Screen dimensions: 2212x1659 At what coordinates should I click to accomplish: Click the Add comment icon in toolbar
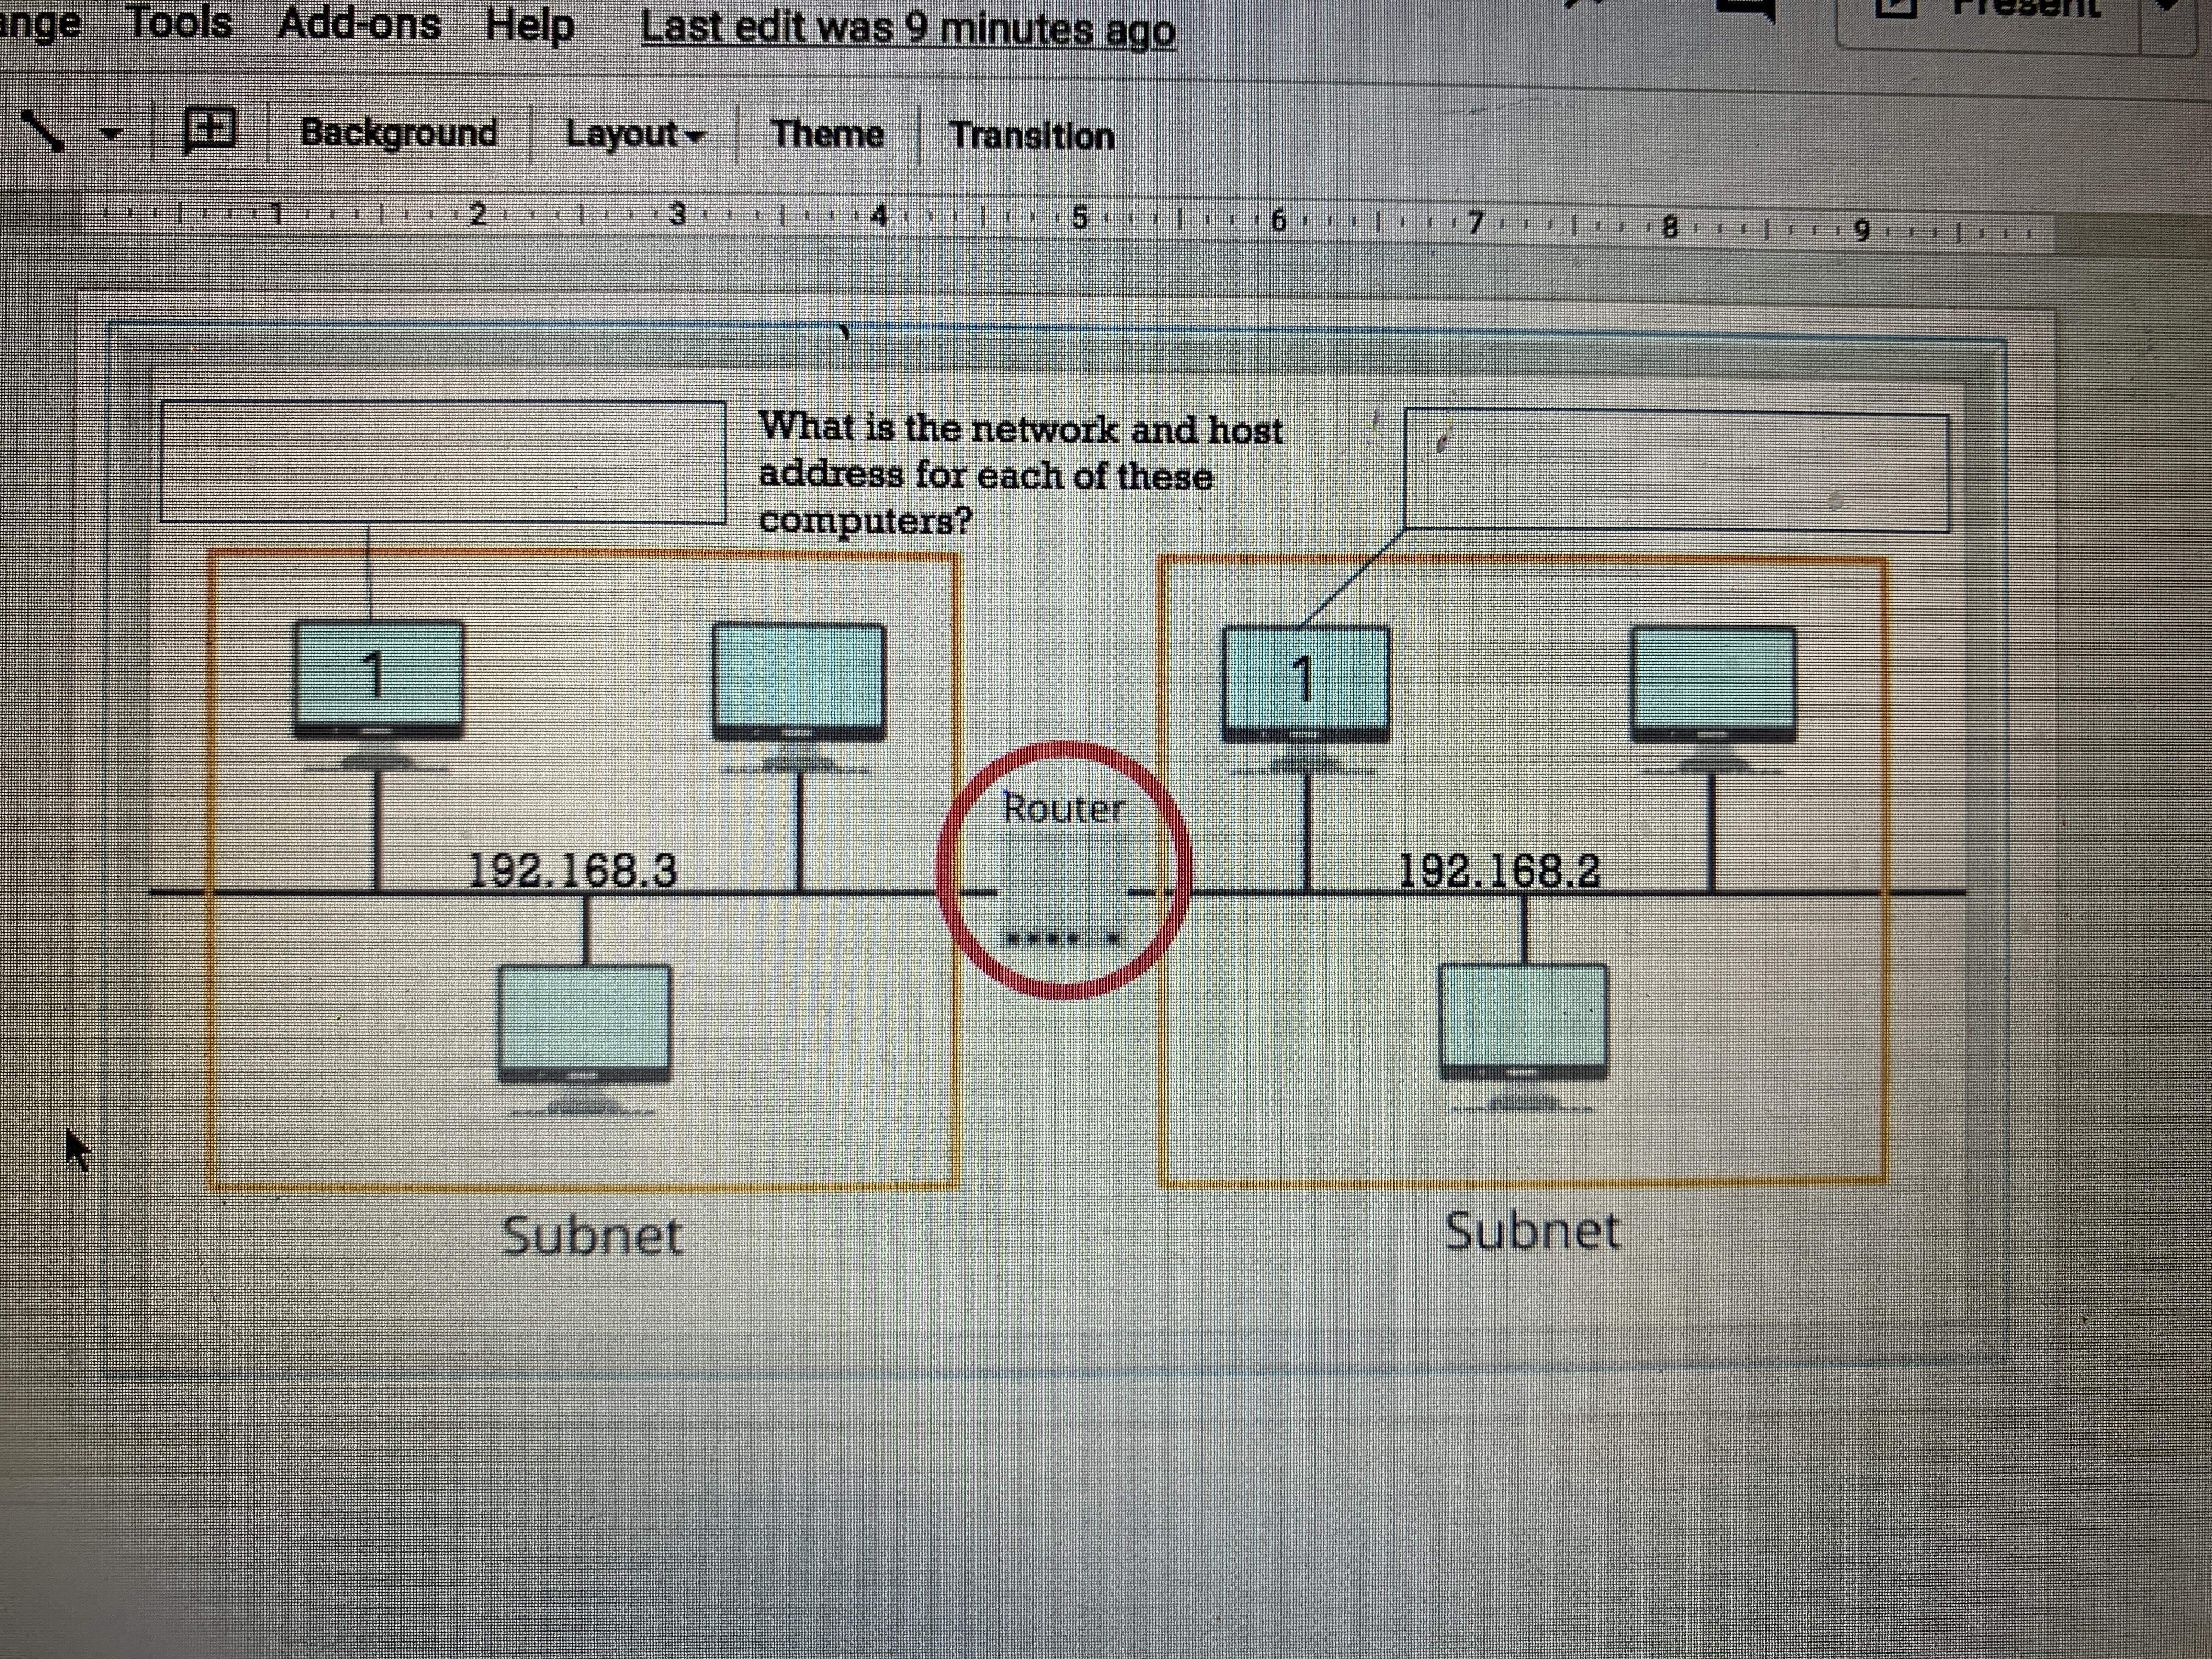pos(210,130)
